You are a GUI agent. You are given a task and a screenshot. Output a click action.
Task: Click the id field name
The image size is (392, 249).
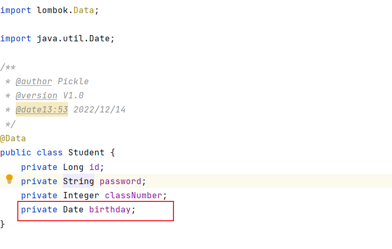pyautogui.click(x=94, y=167)
